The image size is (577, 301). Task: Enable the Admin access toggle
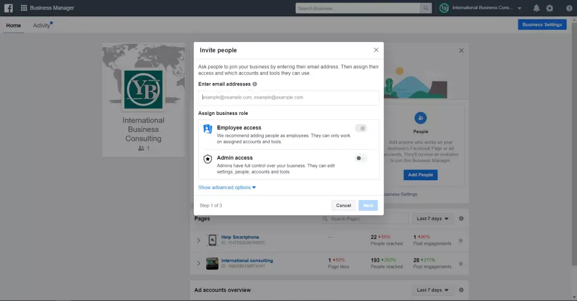pyautogui.click(x=361, y=158)
